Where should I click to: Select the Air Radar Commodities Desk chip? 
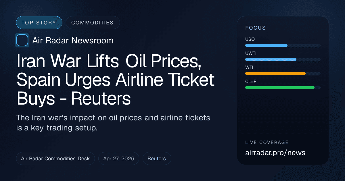coord(55,159)
